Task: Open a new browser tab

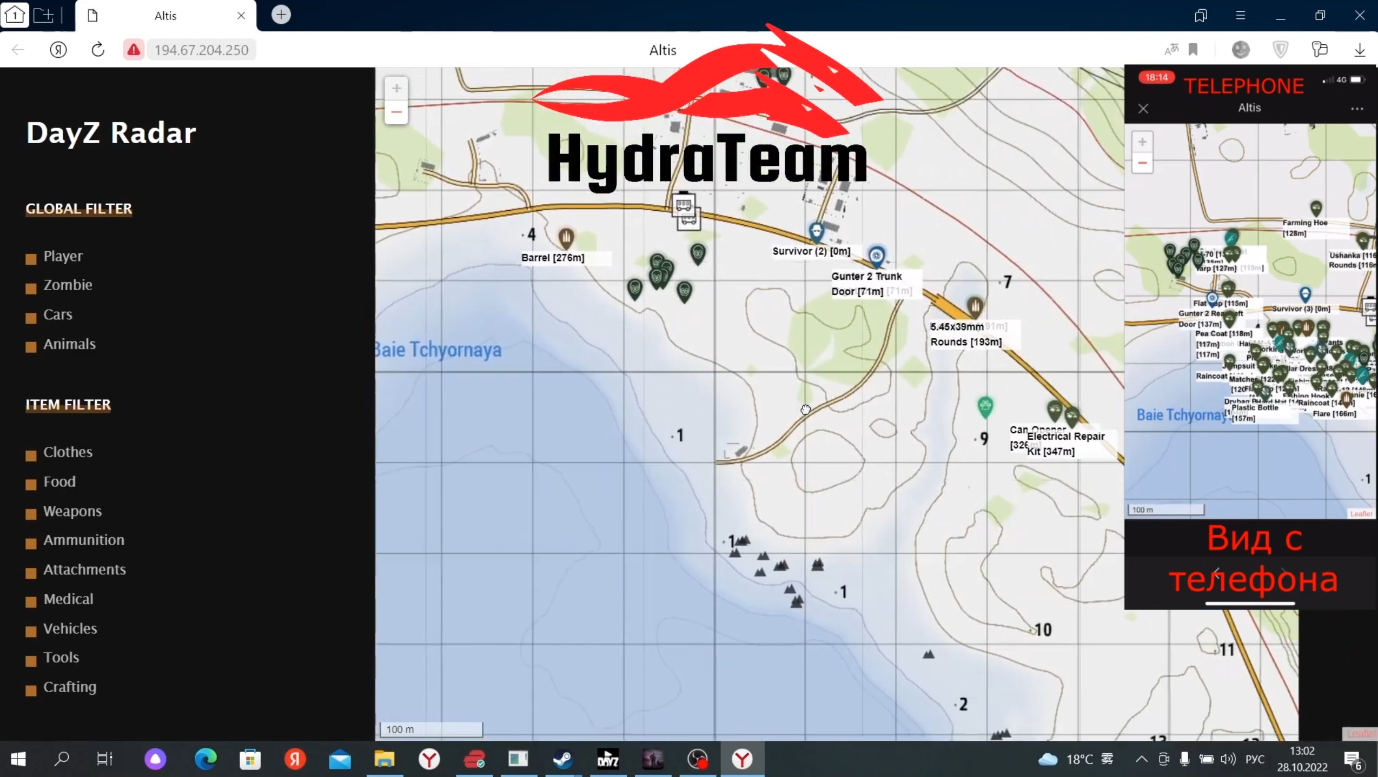Action: (281, 15)
